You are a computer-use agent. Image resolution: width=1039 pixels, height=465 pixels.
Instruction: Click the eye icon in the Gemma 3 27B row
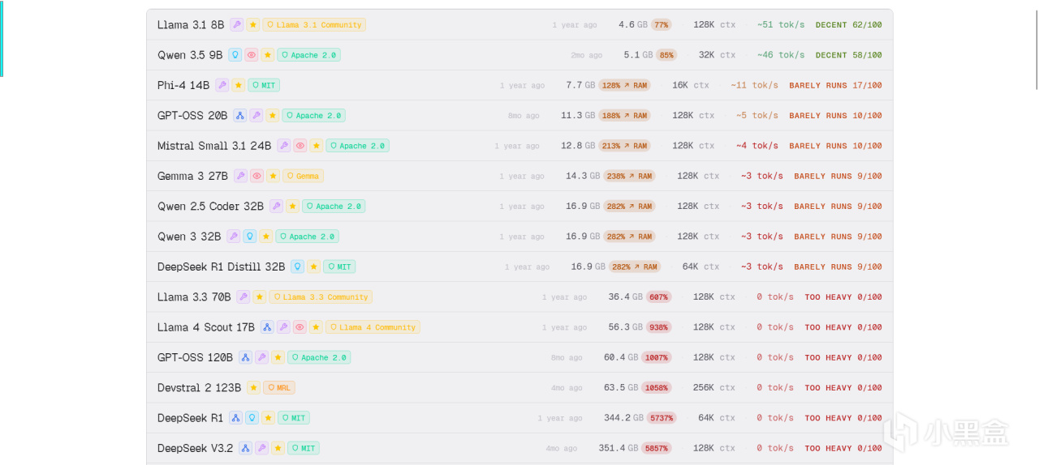[x=257, y=176]
